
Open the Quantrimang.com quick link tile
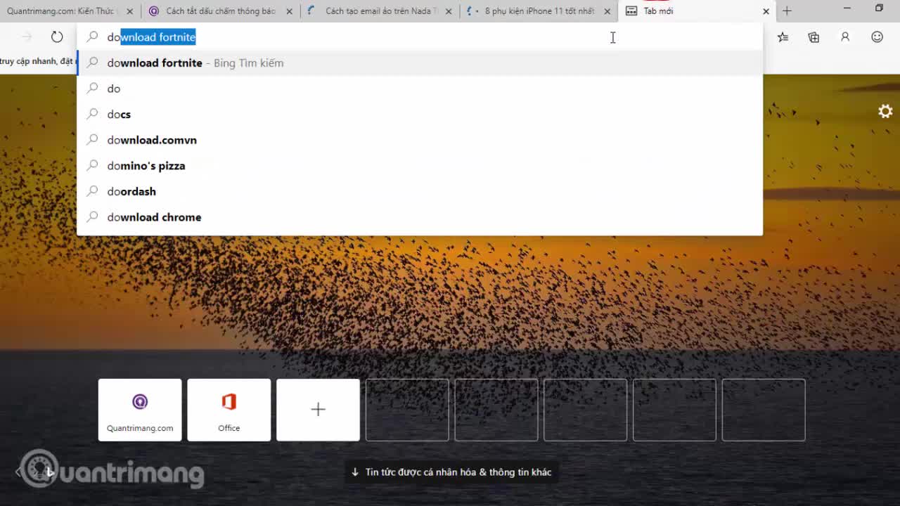(x=140, y=410)
